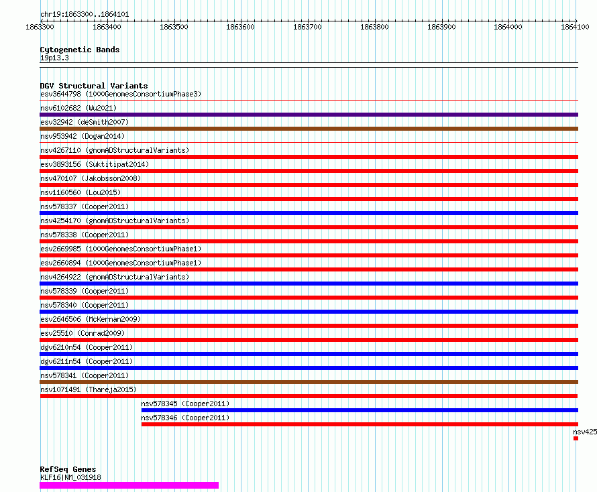Image resolution: width=597 pixels, height=492 pixels.
Task: Open the nsv578339 (Cooper2011) label
Action: tap(85, 291)
